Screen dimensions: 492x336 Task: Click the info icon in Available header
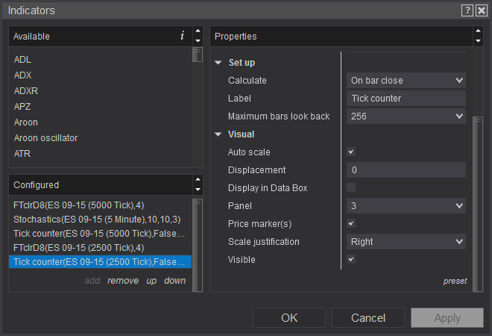[183, 36]
